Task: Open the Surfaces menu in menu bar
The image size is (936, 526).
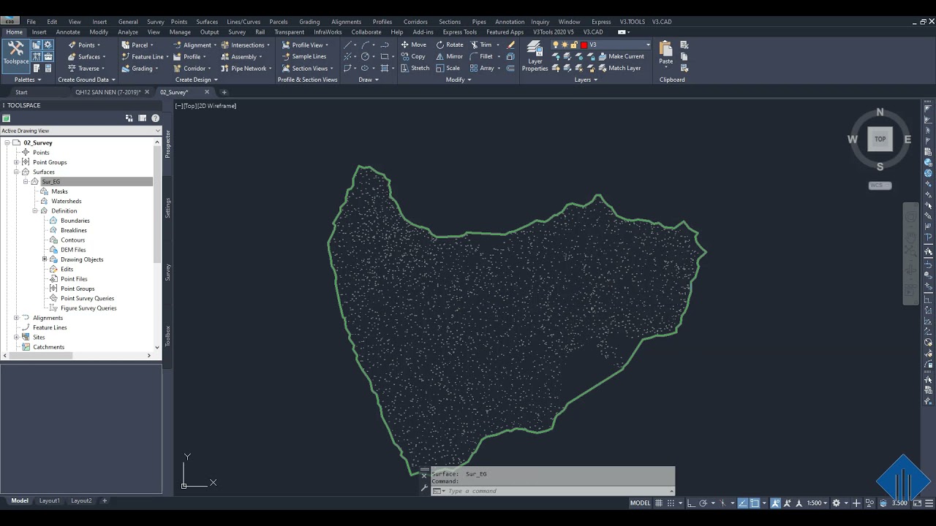Action: click(x=207, y=22)
